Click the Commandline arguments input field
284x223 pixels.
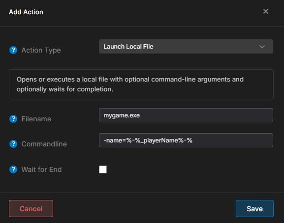pos(186,140)
